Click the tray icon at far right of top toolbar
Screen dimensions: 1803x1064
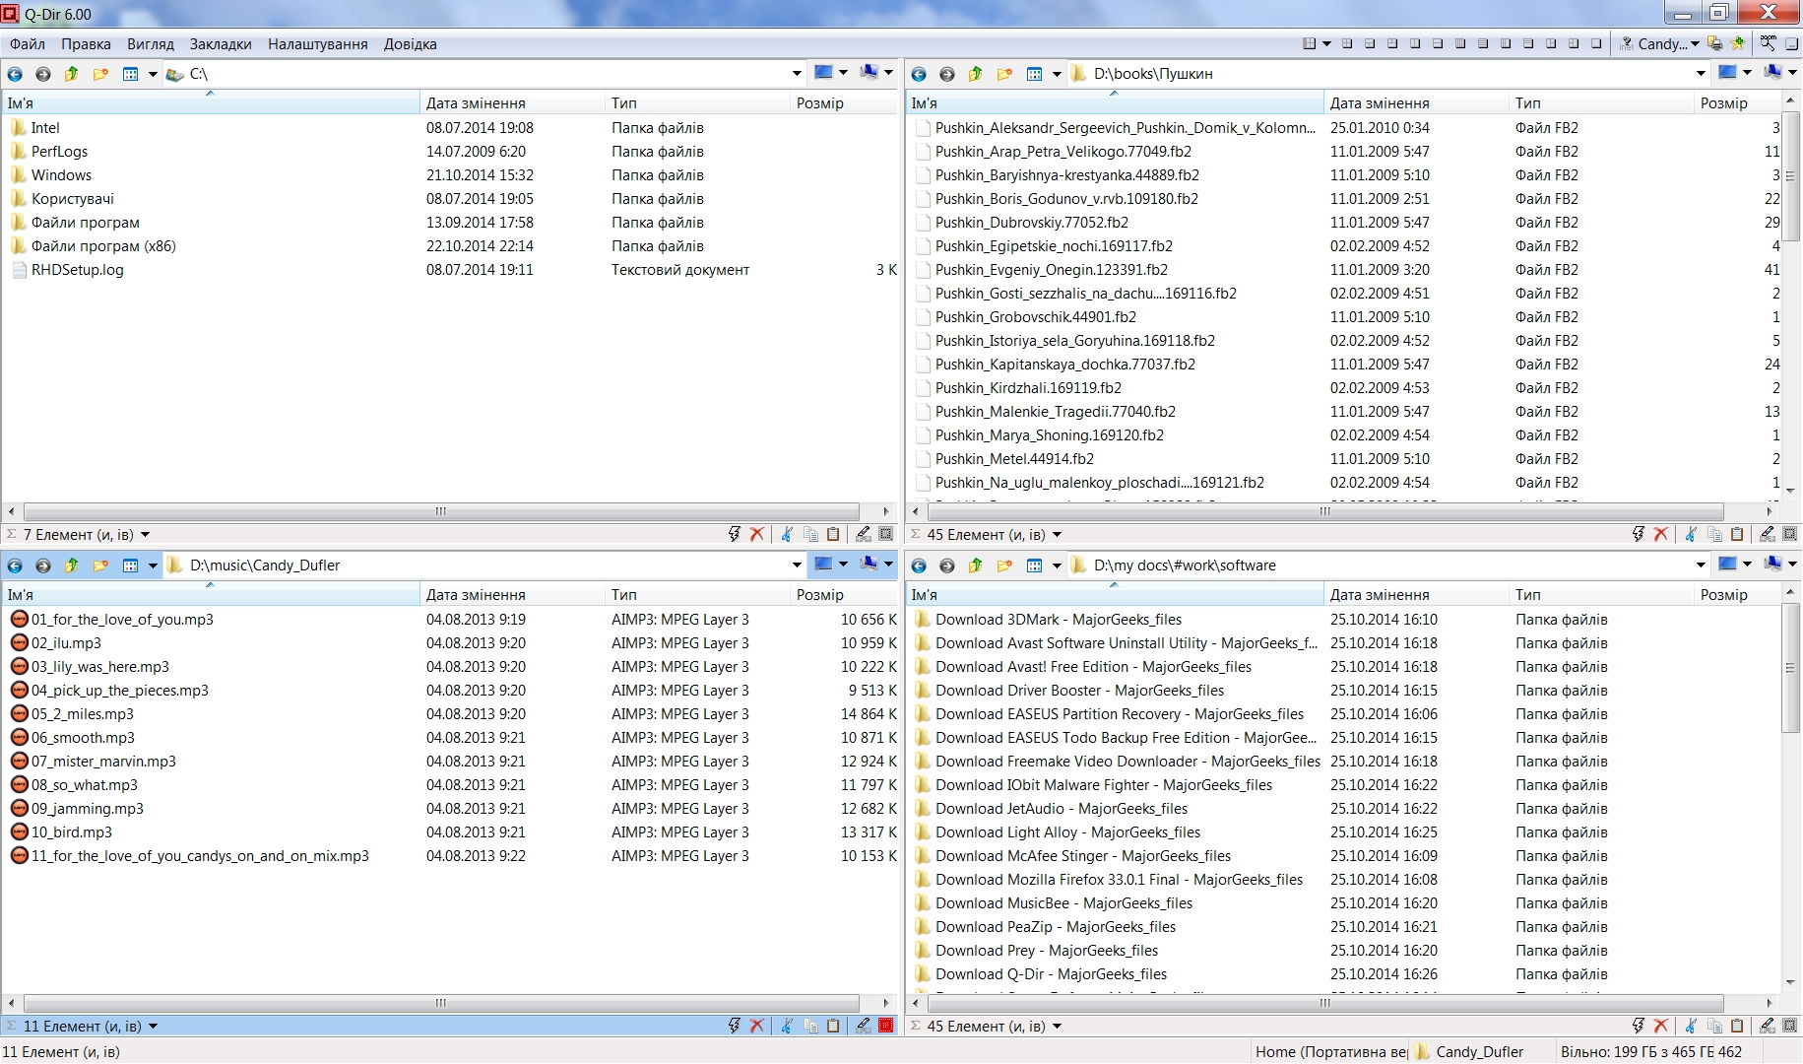click(1792, 43)
